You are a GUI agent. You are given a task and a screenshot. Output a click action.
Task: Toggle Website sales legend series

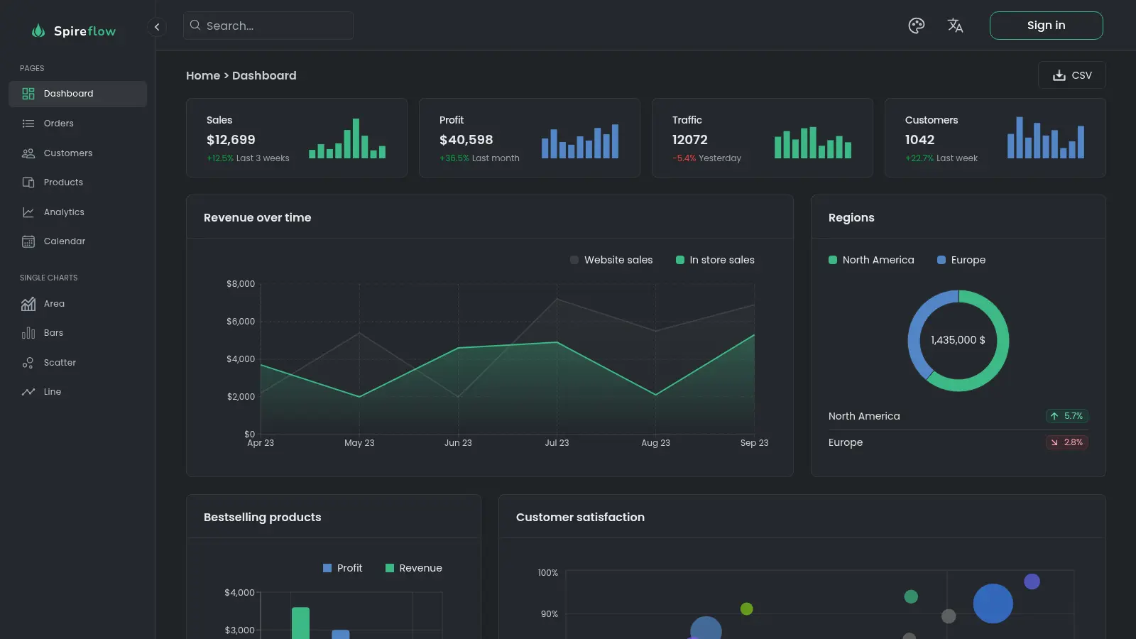click(x=611, y=260)
